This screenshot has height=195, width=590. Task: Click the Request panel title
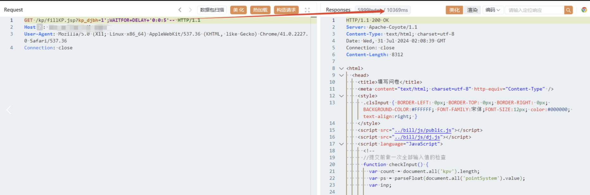(x=13, y=10)
